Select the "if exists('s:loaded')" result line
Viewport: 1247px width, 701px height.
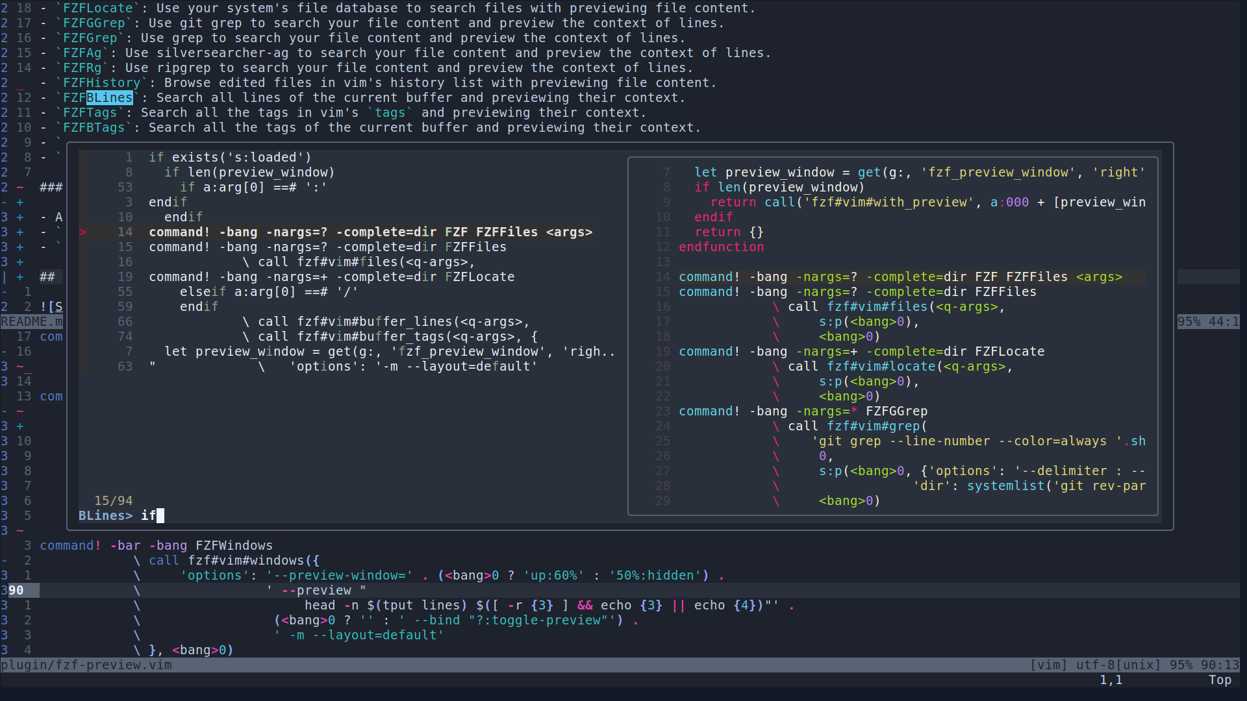pos(229,158)
